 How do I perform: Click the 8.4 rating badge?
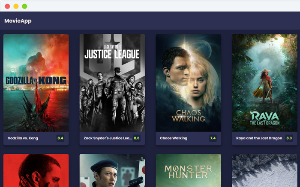[60, 138]
